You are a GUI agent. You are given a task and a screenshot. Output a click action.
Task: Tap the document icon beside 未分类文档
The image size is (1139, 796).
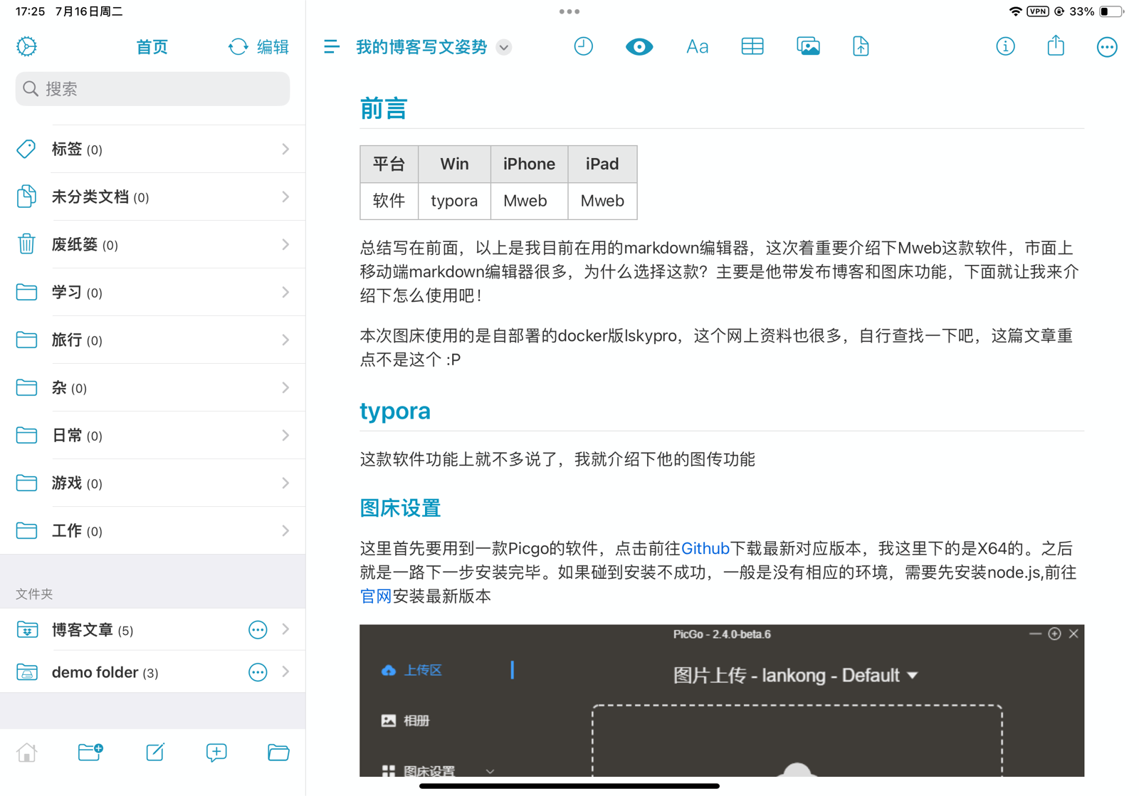(x=26, y=197)
